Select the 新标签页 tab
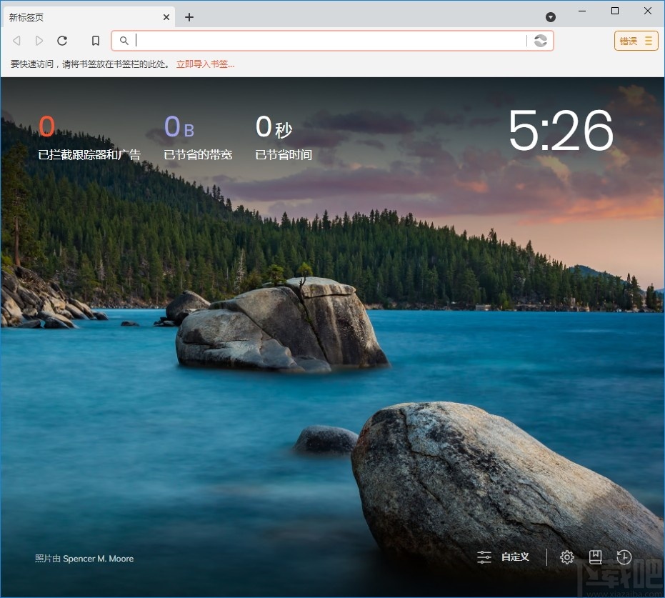 [x=89, y=17]
